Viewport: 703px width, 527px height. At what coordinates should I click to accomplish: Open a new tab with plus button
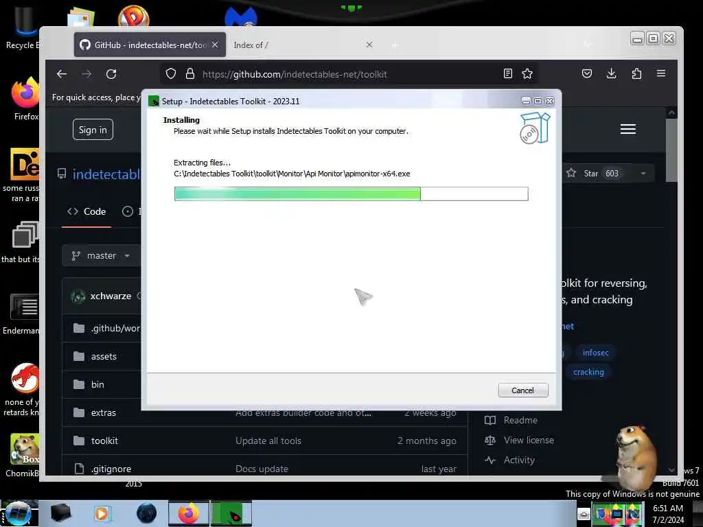point(395,45)
